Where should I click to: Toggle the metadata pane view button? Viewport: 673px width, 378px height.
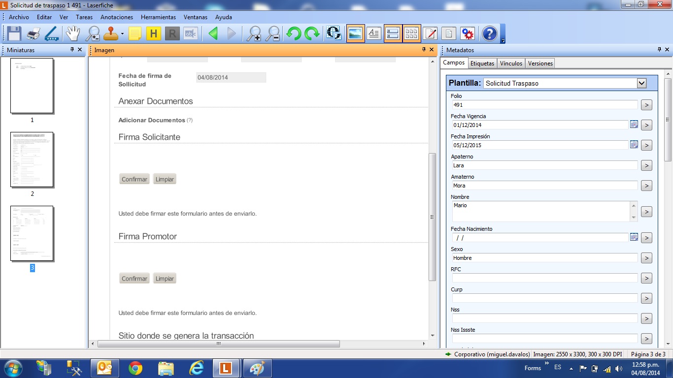tap(393, 33)
